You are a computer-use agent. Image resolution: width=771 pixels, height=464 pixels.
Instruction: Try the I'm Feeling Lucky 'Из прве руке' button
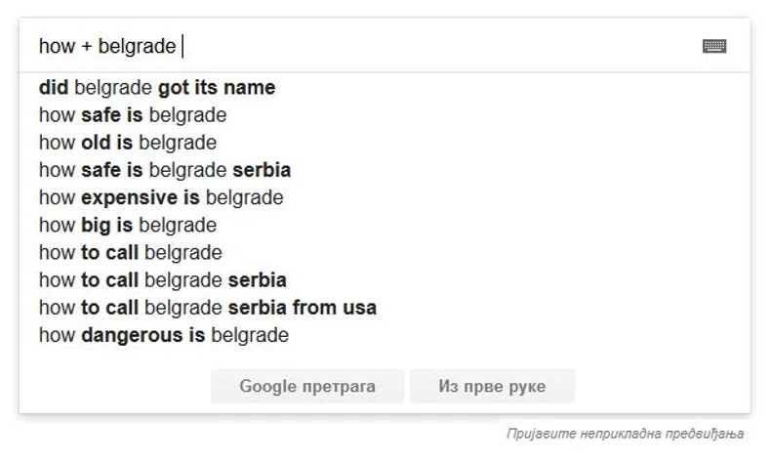tap(492, 386)
